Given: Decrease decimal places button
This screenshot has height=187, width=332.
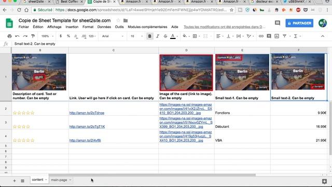Looking at the screenshot, I should pos(76,36).
